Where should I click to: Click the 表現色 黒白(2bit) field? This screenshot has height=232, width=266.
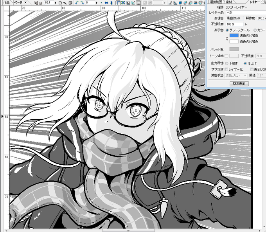click(x=235, y=18)
